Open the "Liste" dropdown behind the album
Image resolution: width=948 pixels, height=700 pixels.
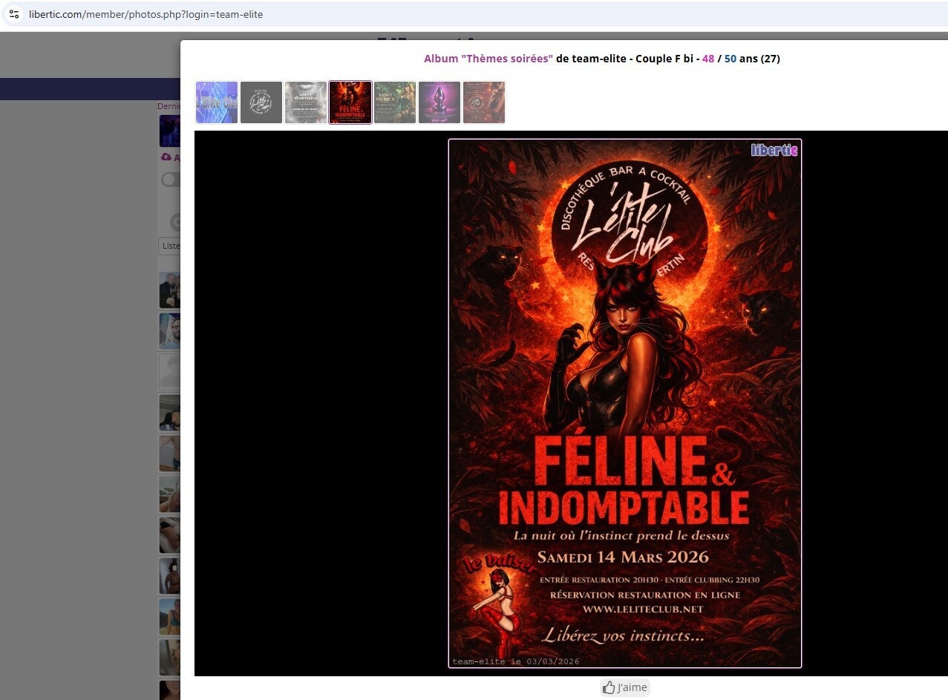click(169, 246)
